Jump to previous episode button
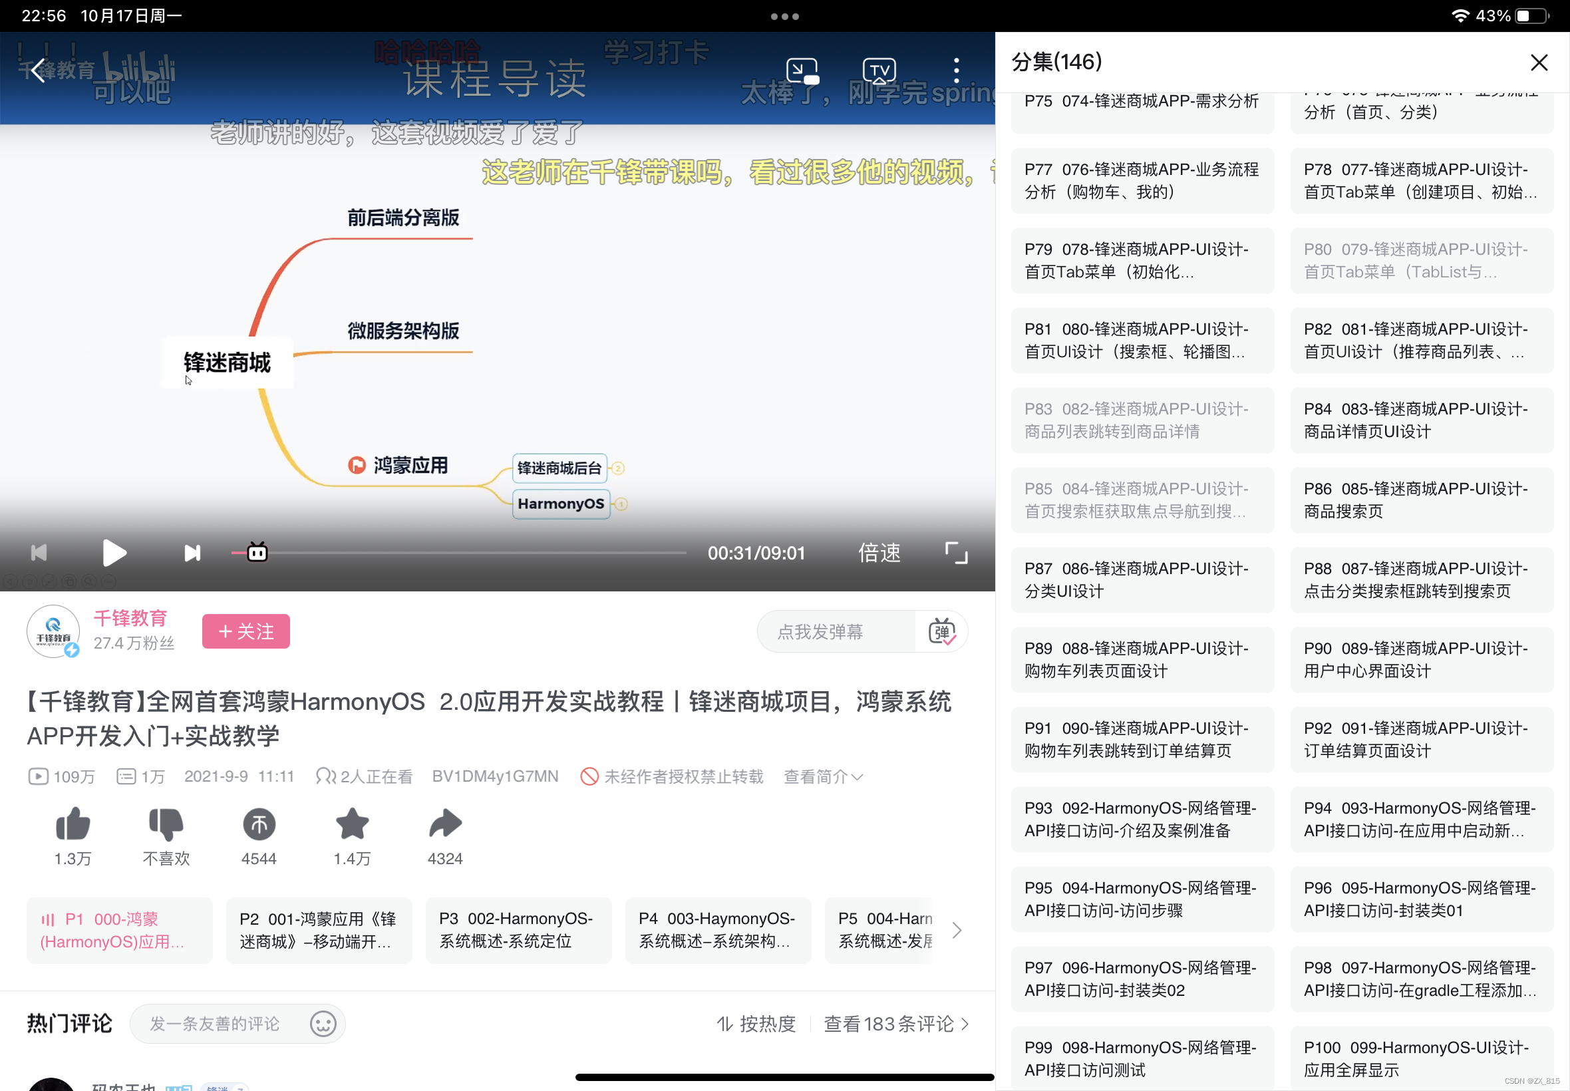The image size is (1570, 1091). pyautogui.click(x=39, y=552)
